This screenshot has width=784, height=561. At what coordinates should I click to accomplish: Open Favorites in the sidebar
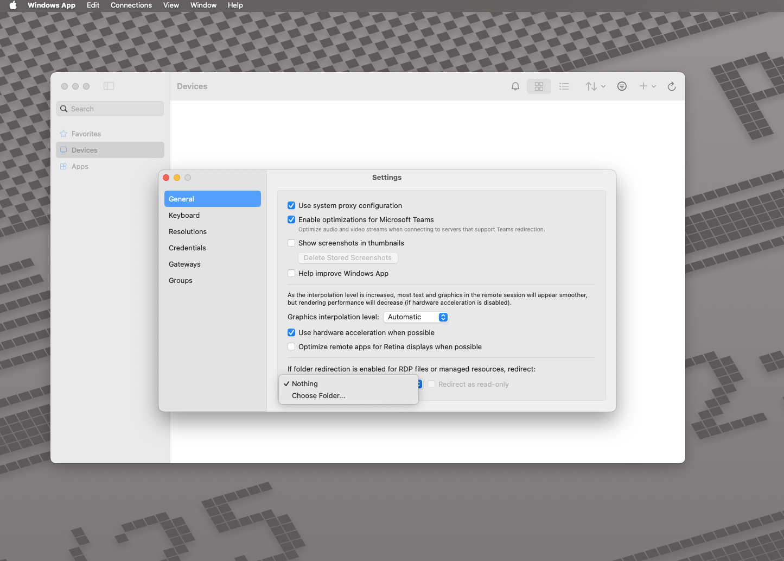click(110, 134)
